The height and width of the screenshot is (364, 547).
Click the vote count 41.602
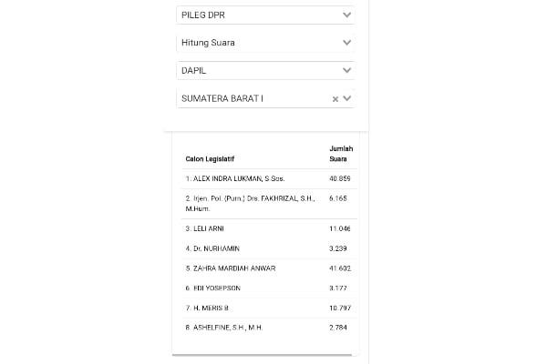coord(340,268)
